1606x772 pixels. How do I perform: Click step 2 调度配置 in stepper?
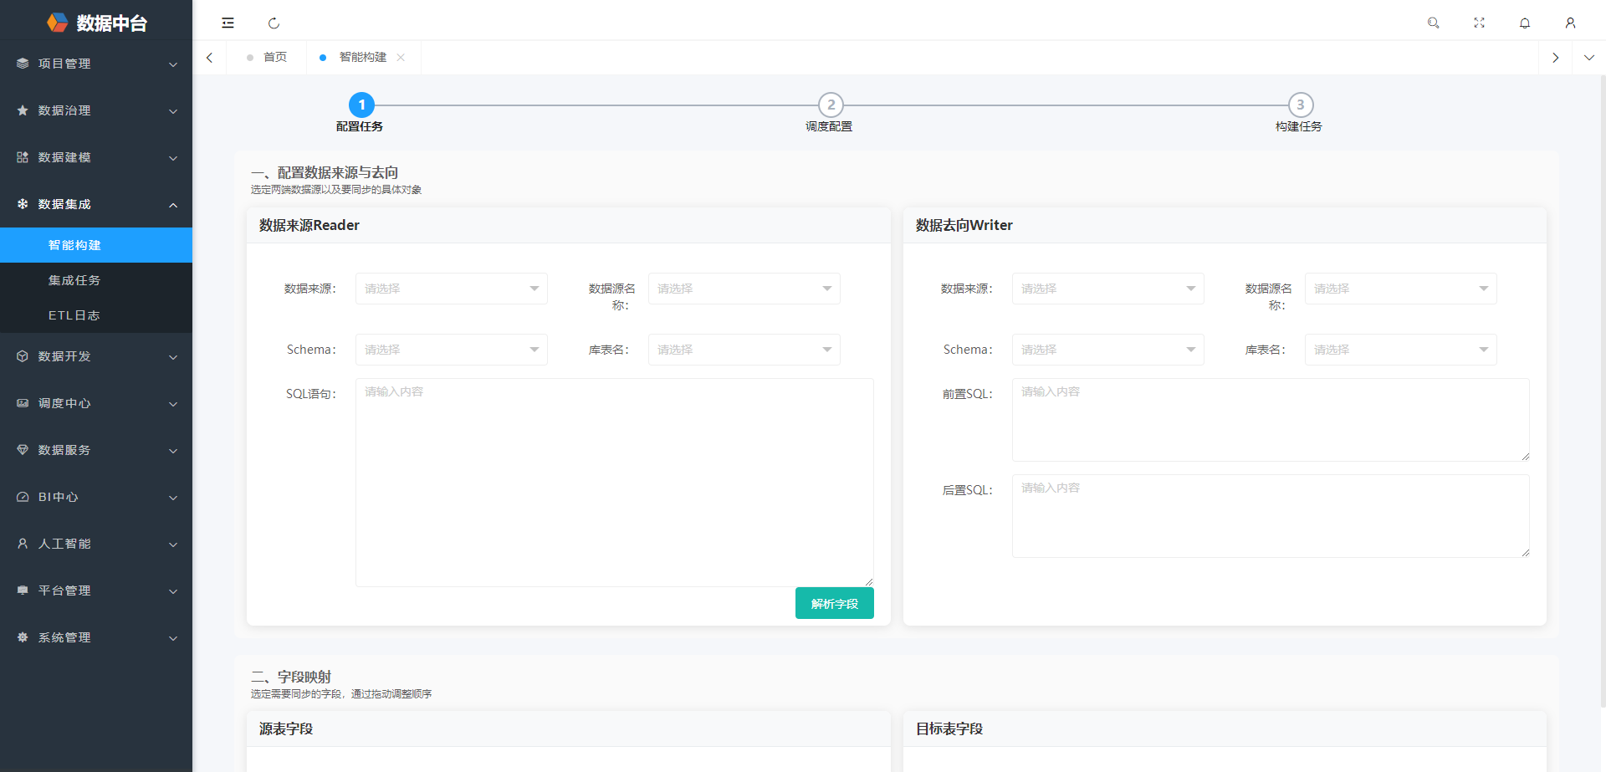[x=830, y=105]
